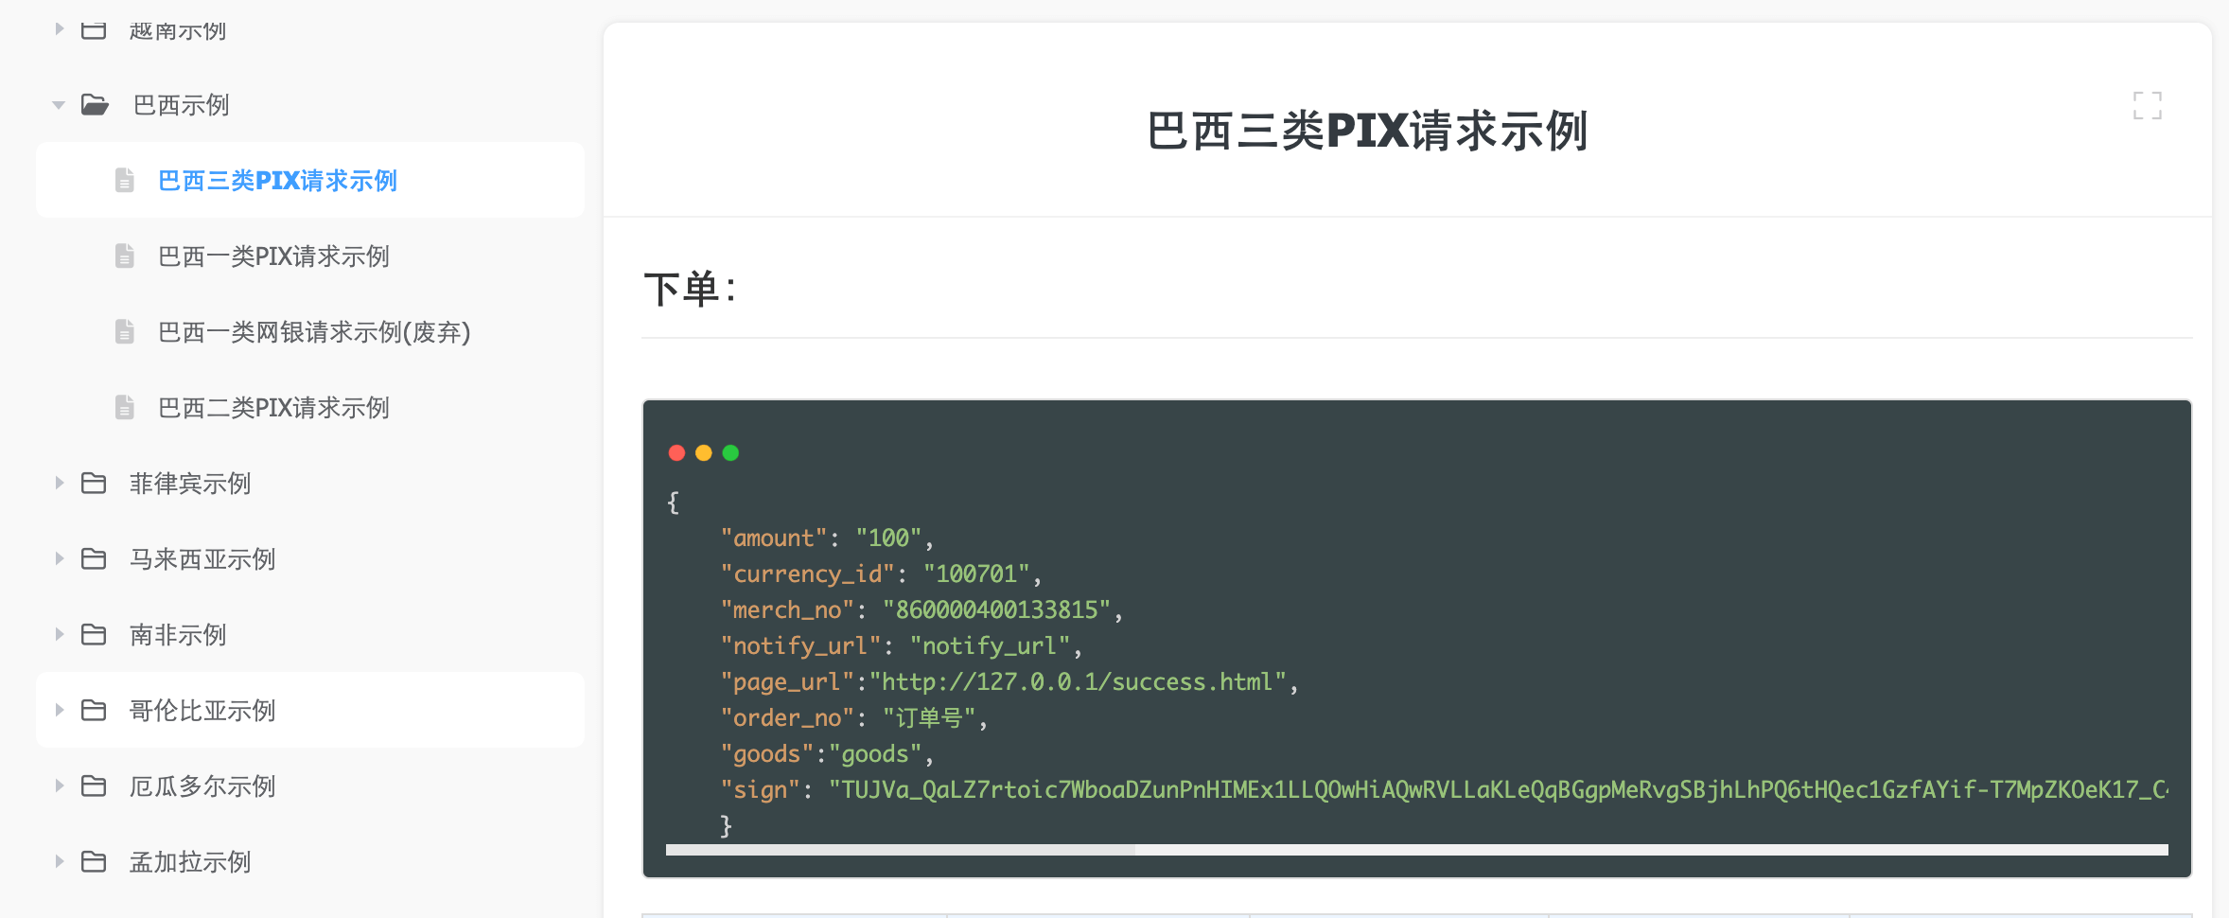The image size is (2229, 918).
Task: Open 巴西二类PIX请求示例 document
Action: pos(273,408)
